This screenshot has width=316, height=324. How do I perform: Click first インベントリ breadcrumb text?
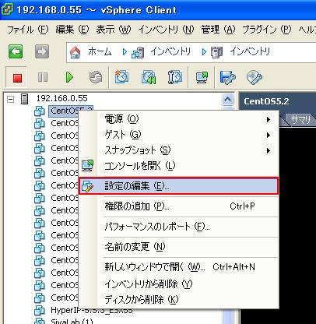tap(170, 52)
